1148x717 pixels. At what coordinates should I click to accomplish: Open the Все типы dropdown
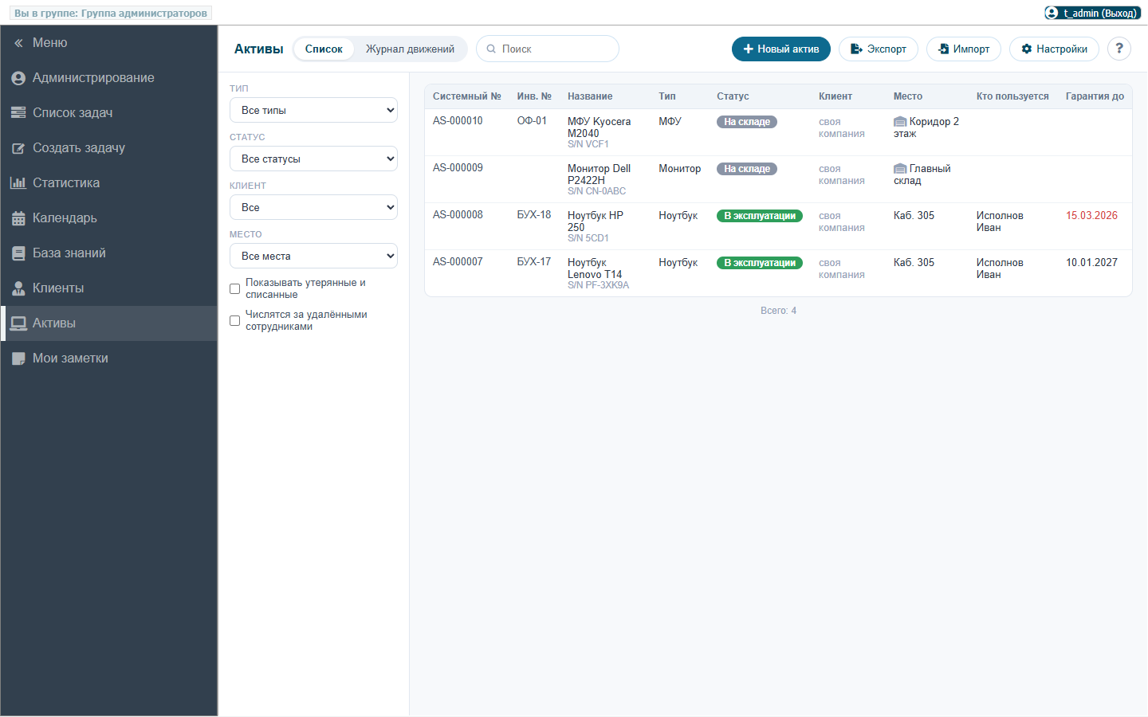pos(313,110)
